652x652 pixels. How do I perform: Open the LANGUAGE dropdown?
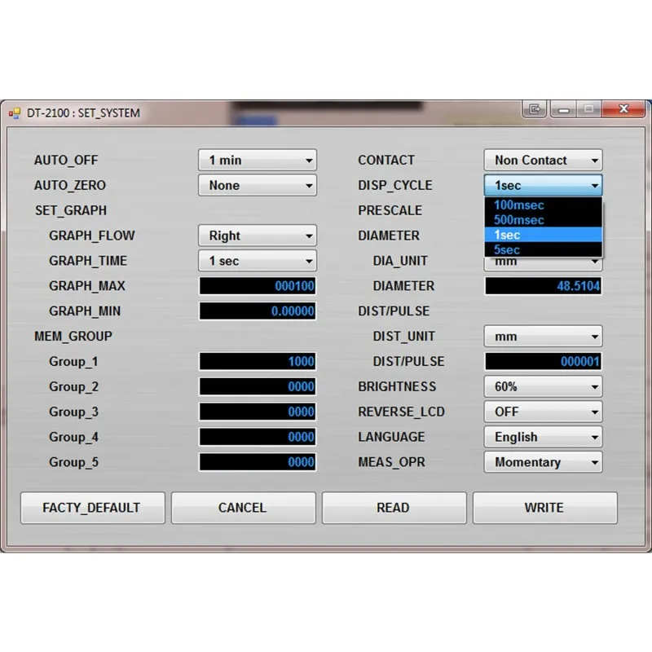(x=543, y=438)
